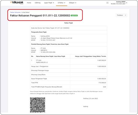Click the Nama Barang Kena Pajak column header
The image size is (138, 115).
click(x=51, y=56)
